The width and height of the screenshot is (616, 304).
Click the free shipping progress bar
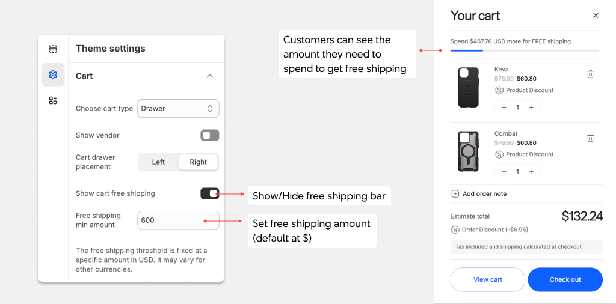(525, 50)
